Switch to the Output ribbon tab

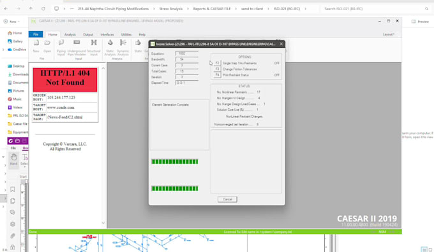(88, 34)
